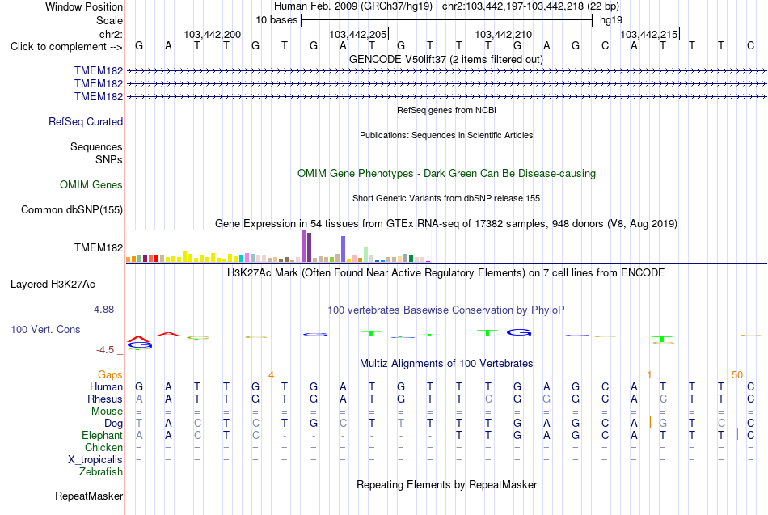This screenshot has height=515, width=768.
Task: Click the 103,442,200 position label
Action: click(x=213, y=35)
